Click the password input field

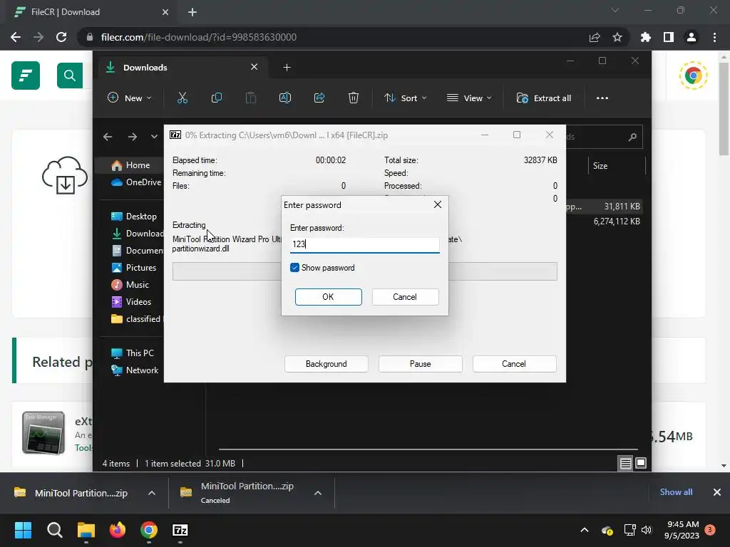[364, 244]
